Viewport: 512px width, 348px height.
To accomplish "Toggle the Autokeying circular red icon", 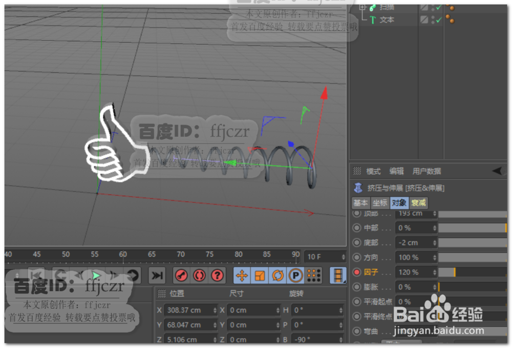I will point(199,275).
